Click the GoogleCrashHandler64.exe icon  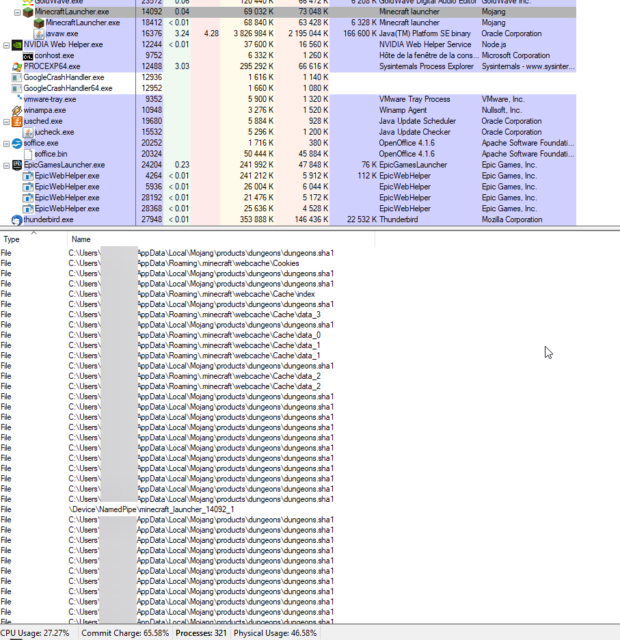[x=16, y=89]
